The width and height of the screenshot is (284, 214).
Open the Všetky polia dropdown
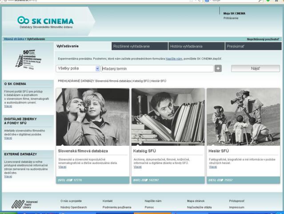(x=78, y=69)
